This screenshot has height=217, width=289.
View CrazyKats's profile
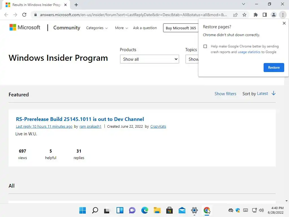coord(158,126)
